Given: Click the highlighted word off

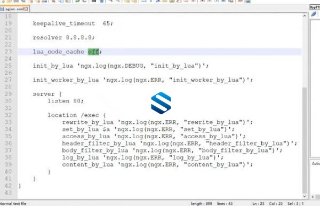Looking at the screenshot, I should pos(93,52).
